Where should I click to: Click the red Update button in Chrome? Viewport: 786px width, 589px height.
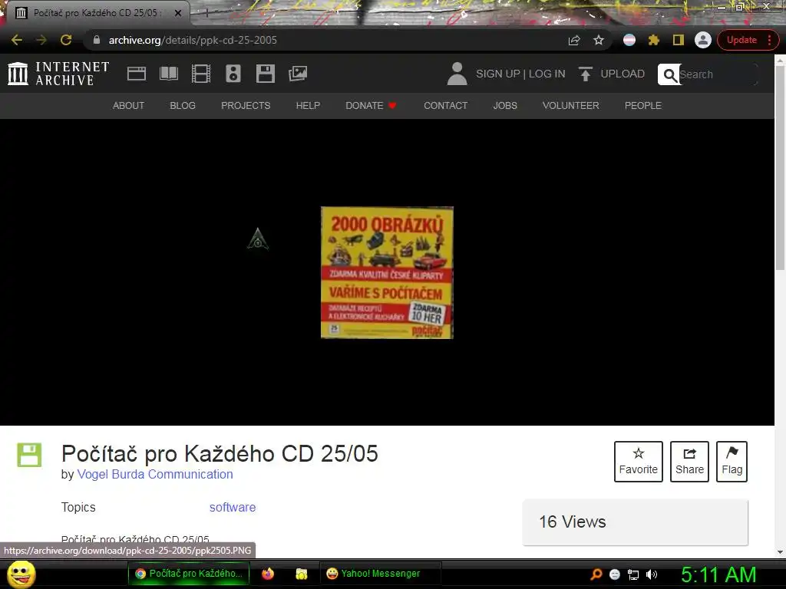741,40
